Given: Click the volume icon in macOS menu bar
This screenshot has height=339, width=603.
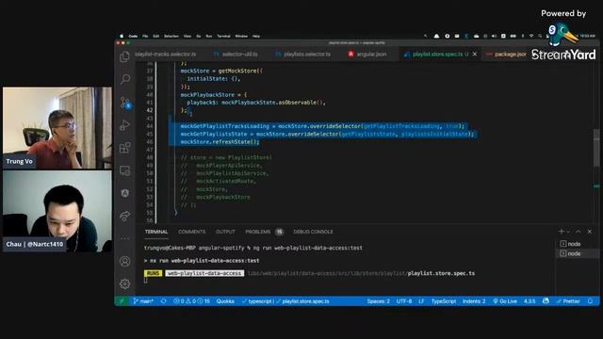Looking at the screenshot, I should point(494,36).
